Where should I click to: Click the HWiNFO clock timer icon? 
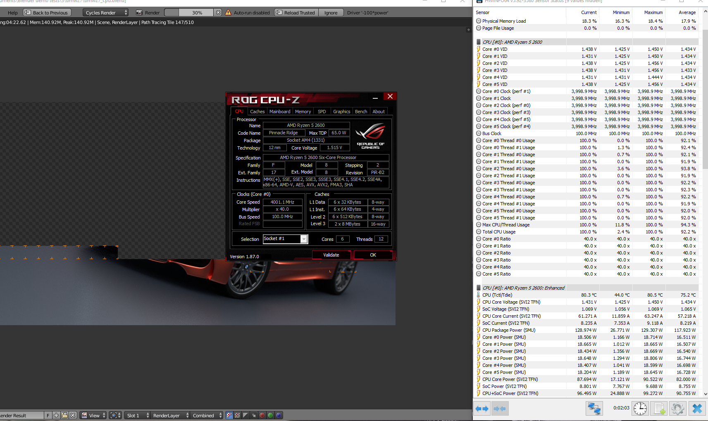pos(640,408)
